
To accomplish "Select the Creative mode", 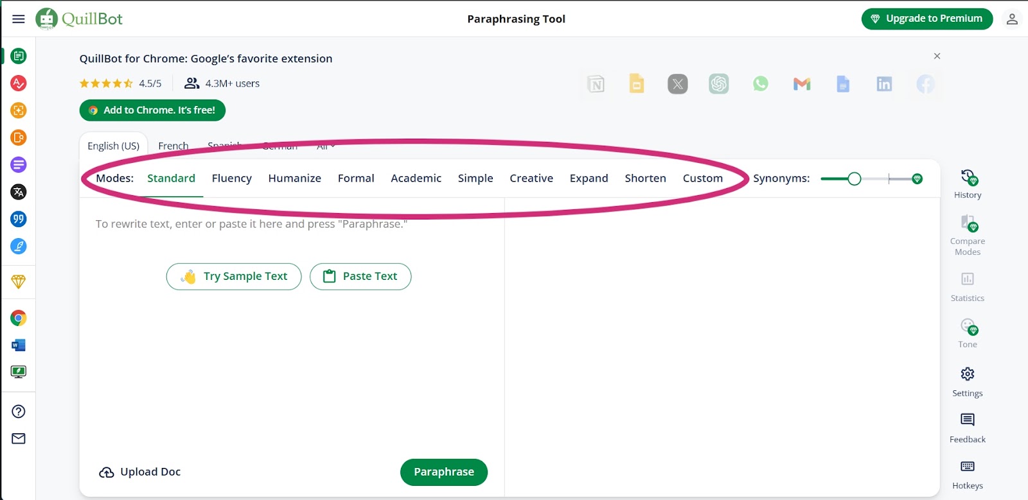I will (x=531, y=178).
